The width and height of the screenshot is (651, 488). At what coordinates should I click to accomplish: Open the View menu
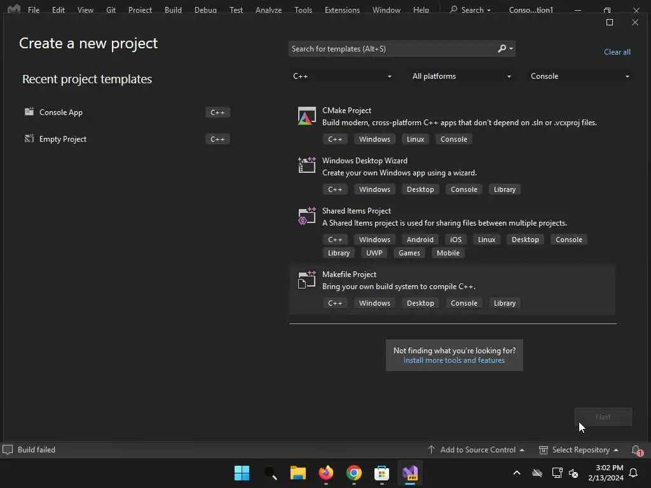point(85,10)
